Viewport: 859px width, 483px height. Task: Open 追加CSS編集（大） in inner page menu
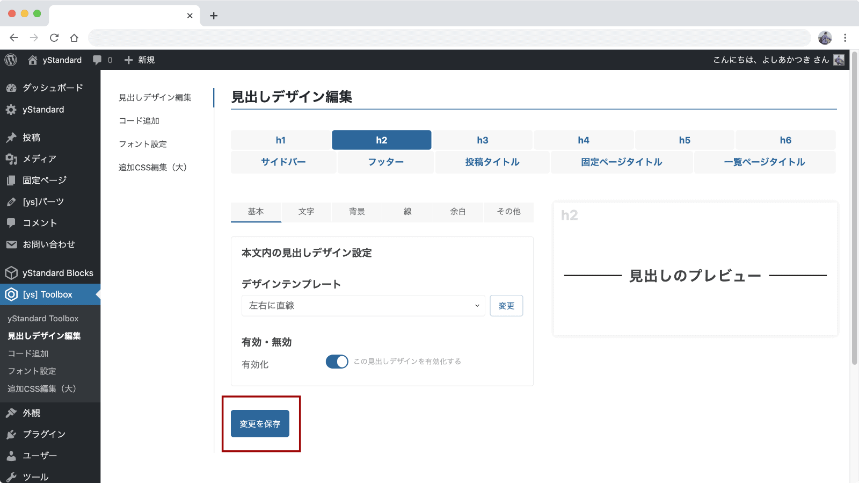(x=152, y=168)
